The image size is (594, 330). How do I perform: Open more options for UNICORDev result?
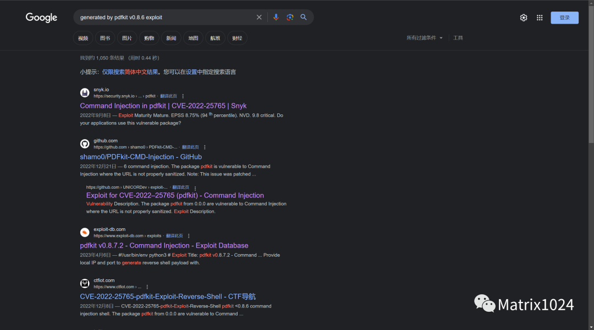click(195, 188)
